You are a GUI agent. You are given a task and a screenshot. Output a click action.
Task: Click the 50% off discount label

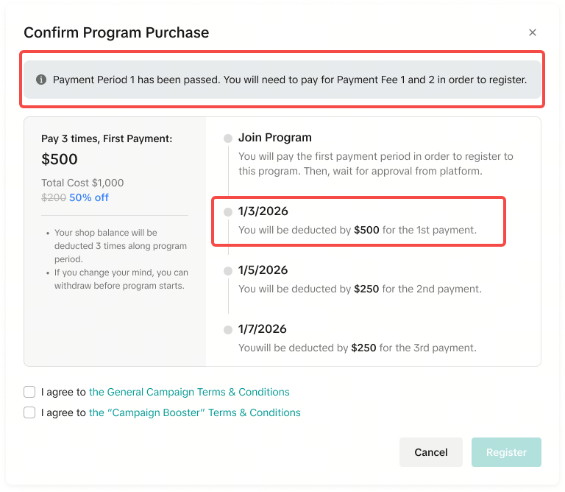89,197
